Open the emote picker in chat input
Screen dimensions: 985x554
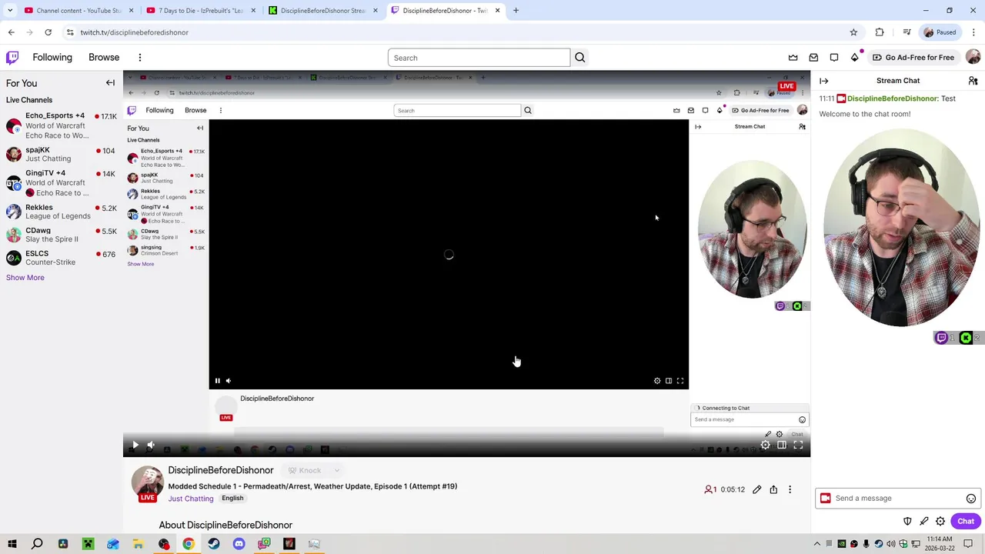971,499
